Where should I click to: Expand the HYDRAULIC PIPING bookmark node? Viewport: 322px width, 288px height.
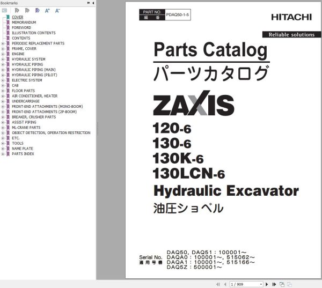point(3,64)
